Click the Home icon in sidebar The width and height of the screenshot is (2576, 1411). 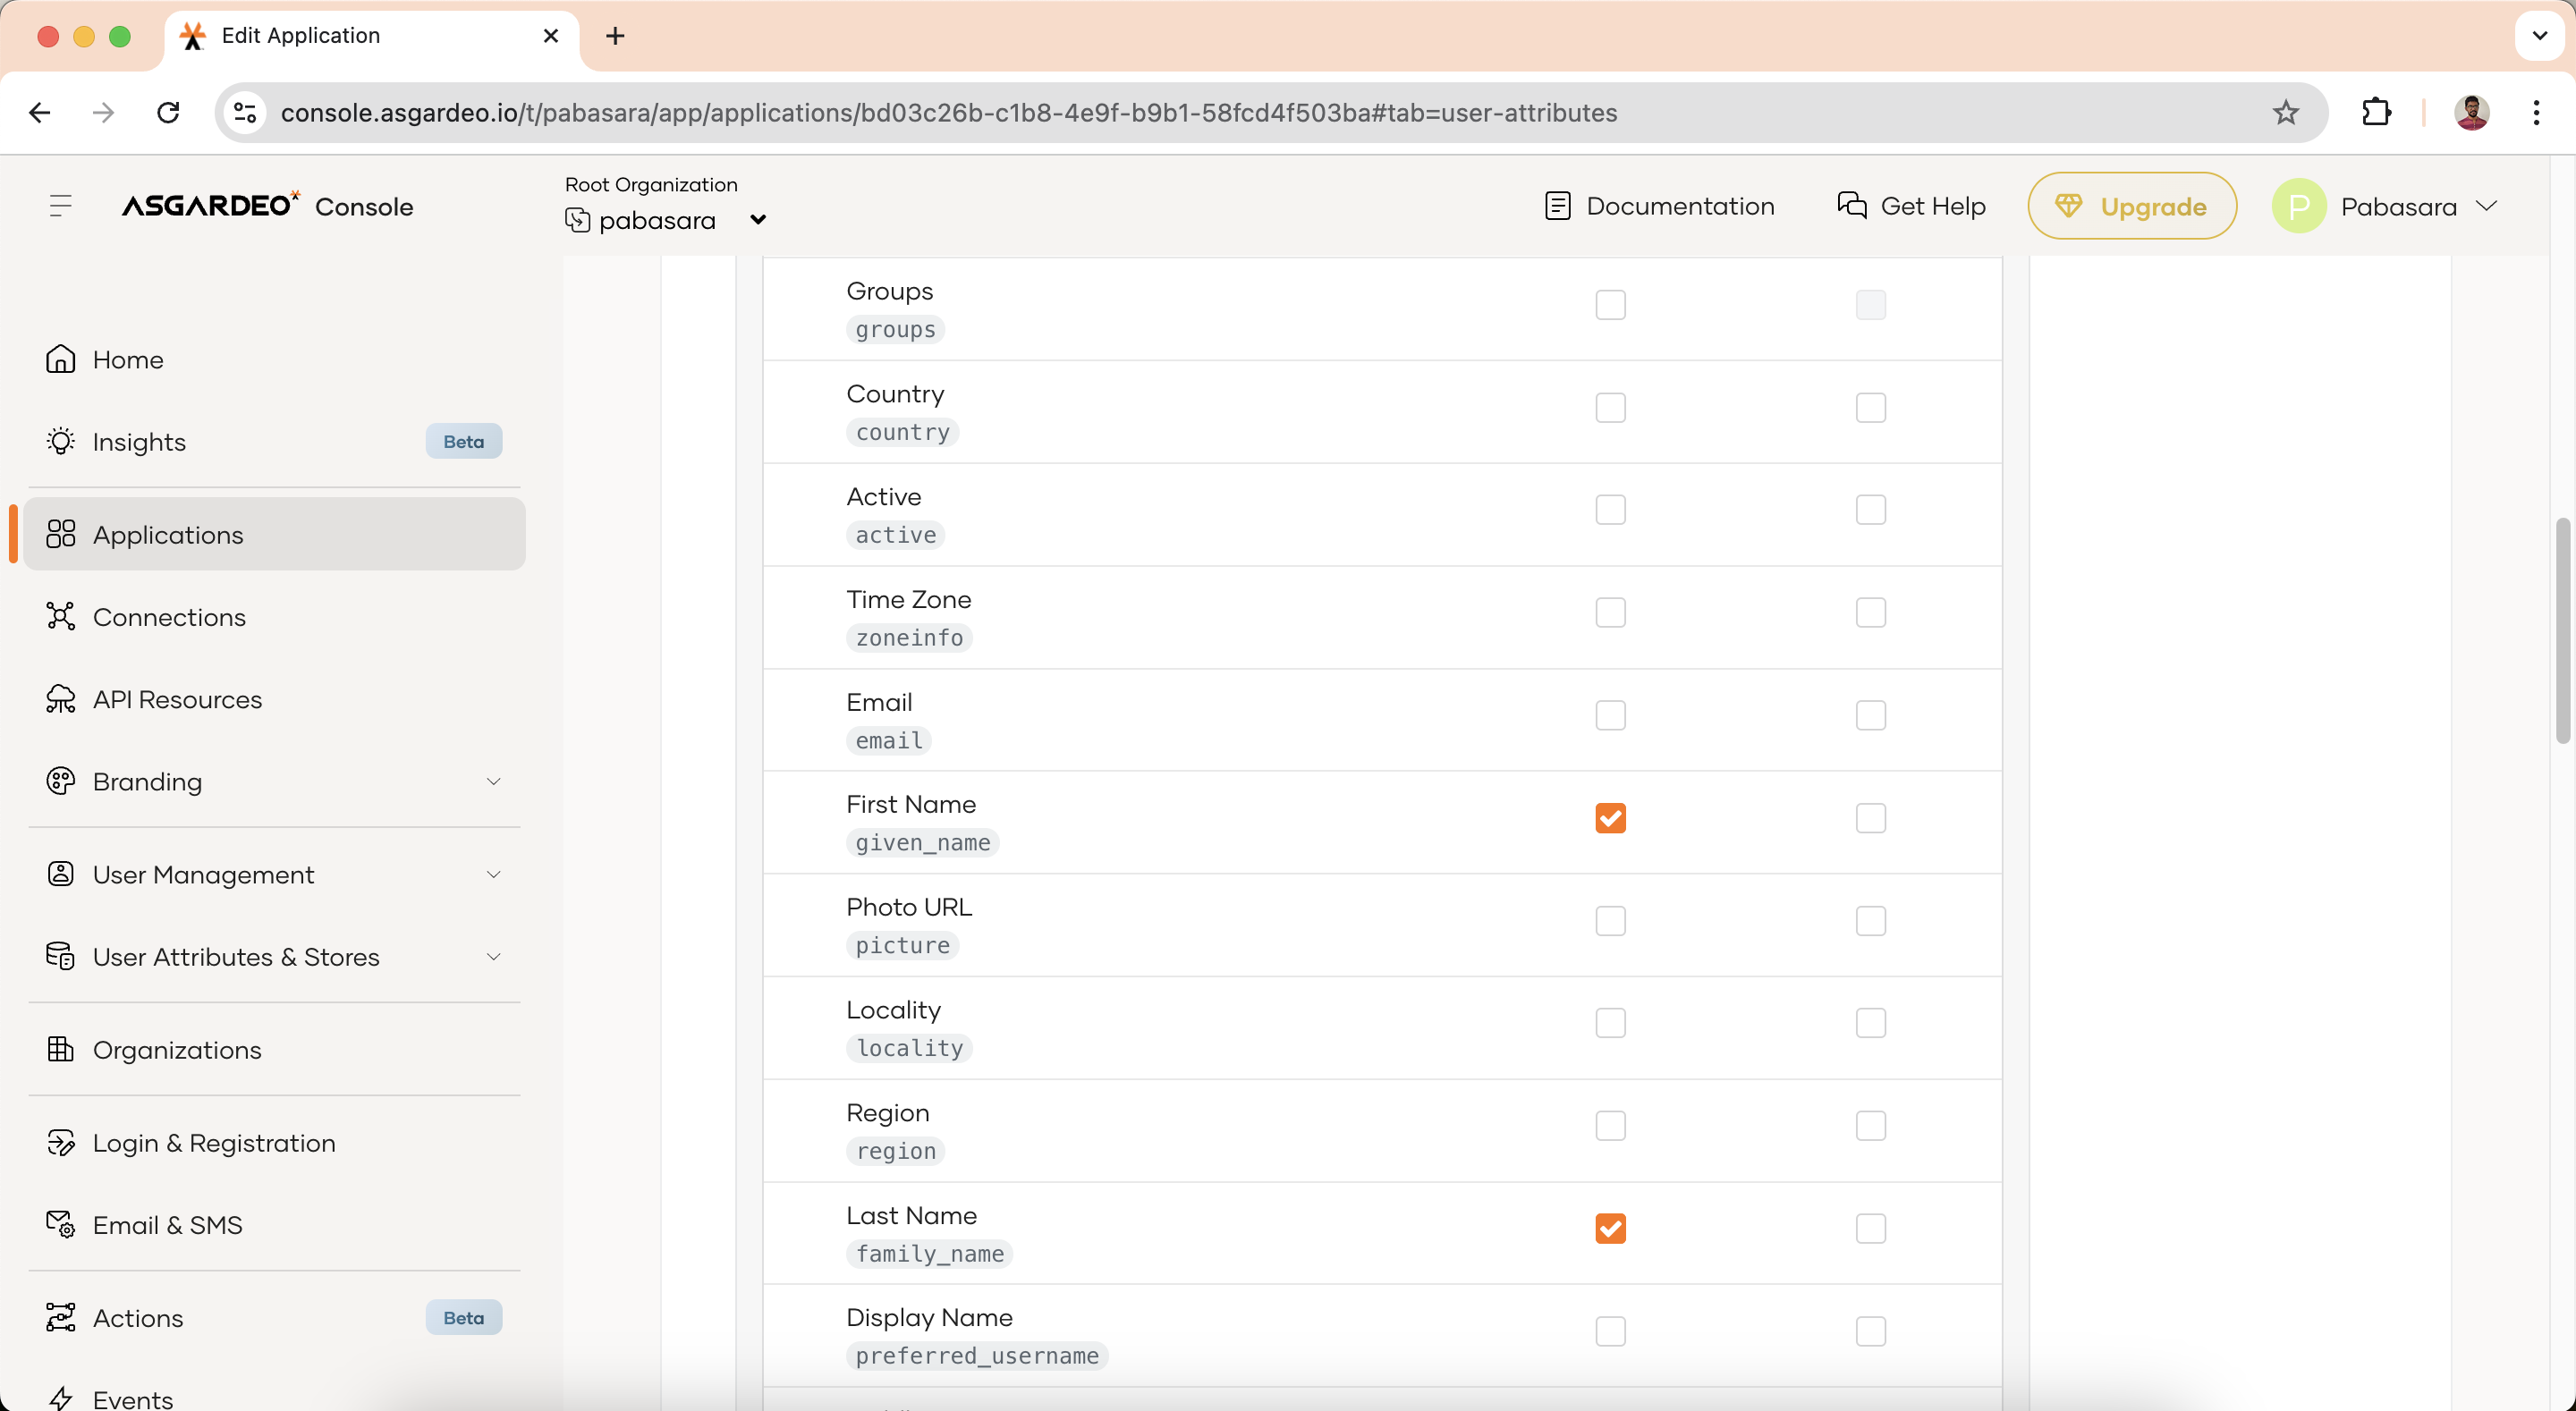click(60, 359)
